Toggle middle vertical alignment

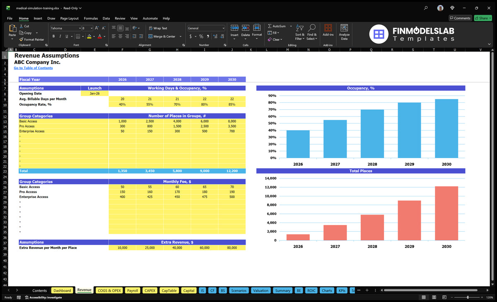pyautogui.click(x=120, y=28)
